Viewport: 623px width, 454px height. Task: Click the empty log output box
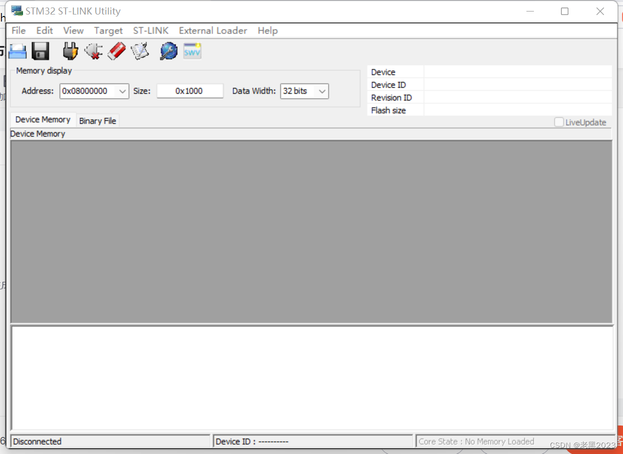click(x=312, y=378)
